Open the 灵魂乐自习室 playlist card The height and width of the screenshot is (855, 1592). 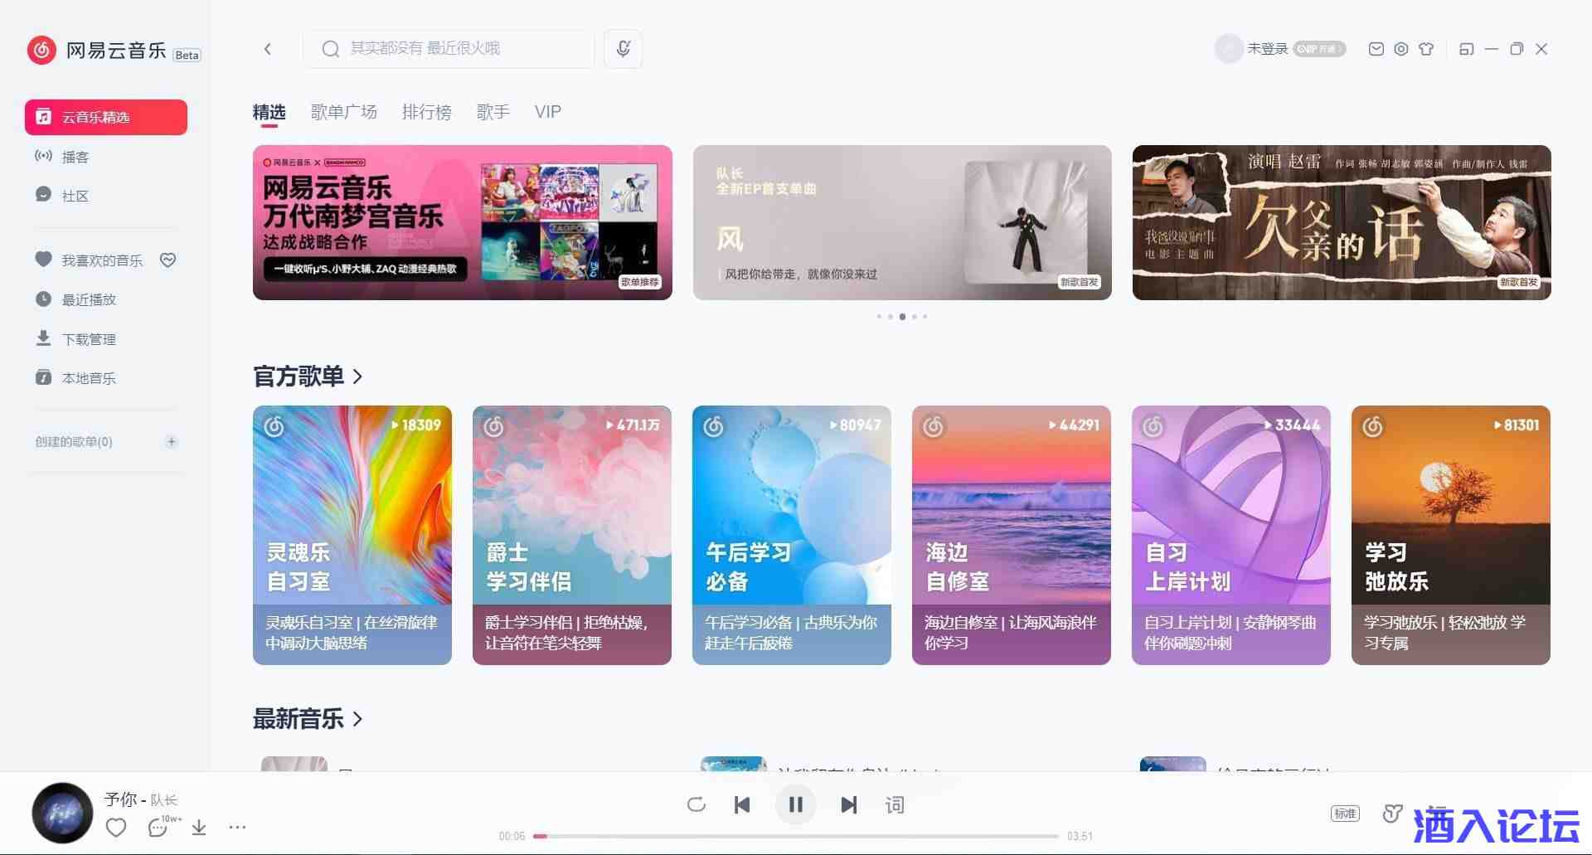point(352,535)
